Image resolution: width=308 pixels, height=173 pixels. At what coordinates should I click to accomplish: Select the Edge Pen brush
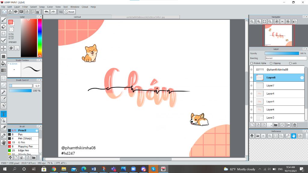click(23, 150)
